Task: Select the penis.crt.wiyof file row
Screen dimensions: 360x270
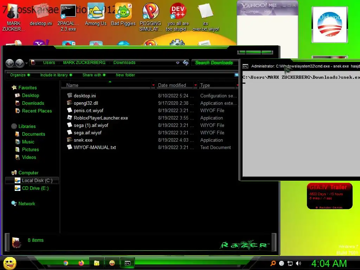Action: [152, 110]
